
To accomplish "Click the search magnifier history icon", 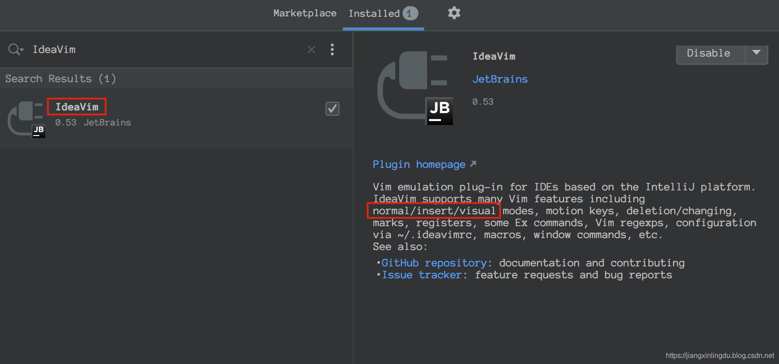I will tap(15, 49).
